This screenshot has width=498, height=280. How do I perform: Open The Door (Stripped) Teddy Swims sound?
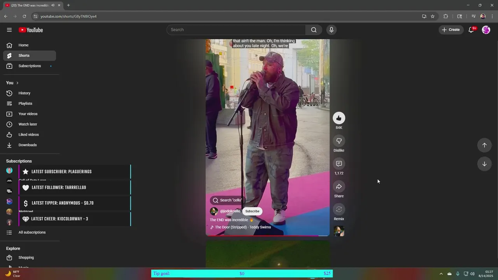coord(240,227)
